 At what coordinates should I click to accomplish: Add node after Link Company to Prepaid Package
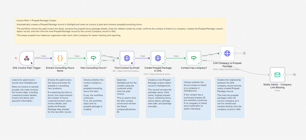[244, 53]
